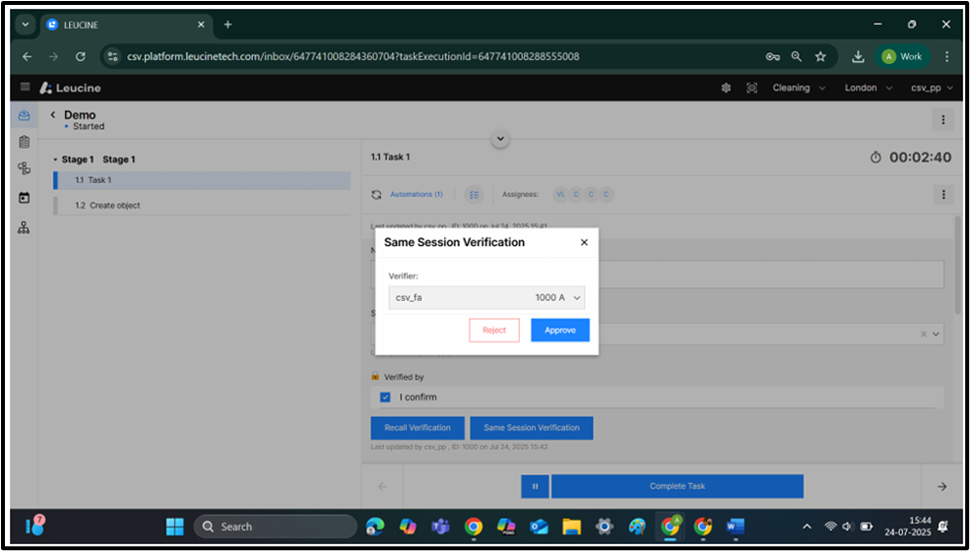This screenshot has height=551, width=970.
Task: Open Word from the Windows taskbar
Action: pyautogui.click(x=736, y=525)
